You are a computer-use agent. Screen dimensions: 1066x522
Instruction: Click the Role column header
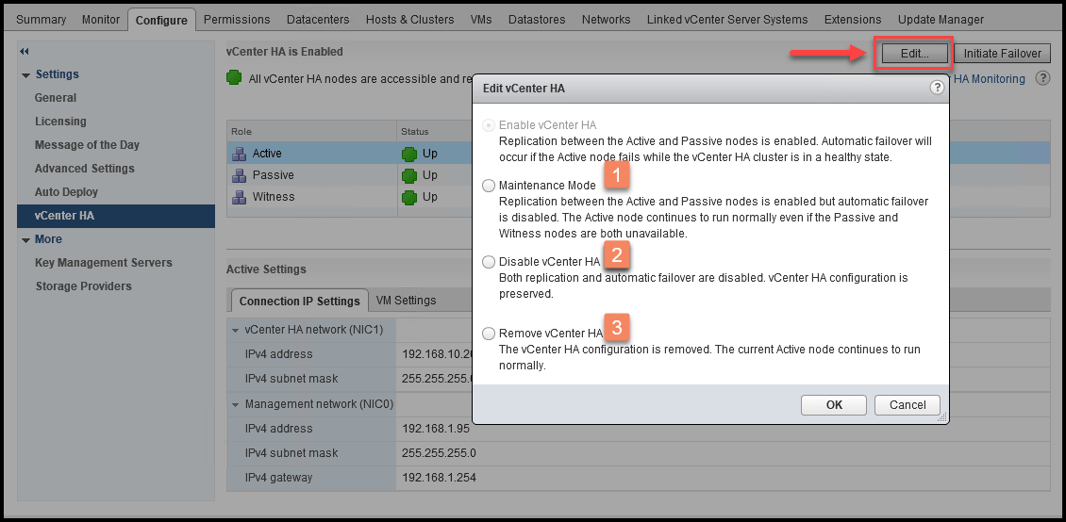311,132
